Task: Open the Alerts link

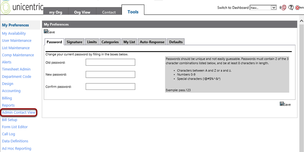Action: pyautogui.click(x=7, y=62)
